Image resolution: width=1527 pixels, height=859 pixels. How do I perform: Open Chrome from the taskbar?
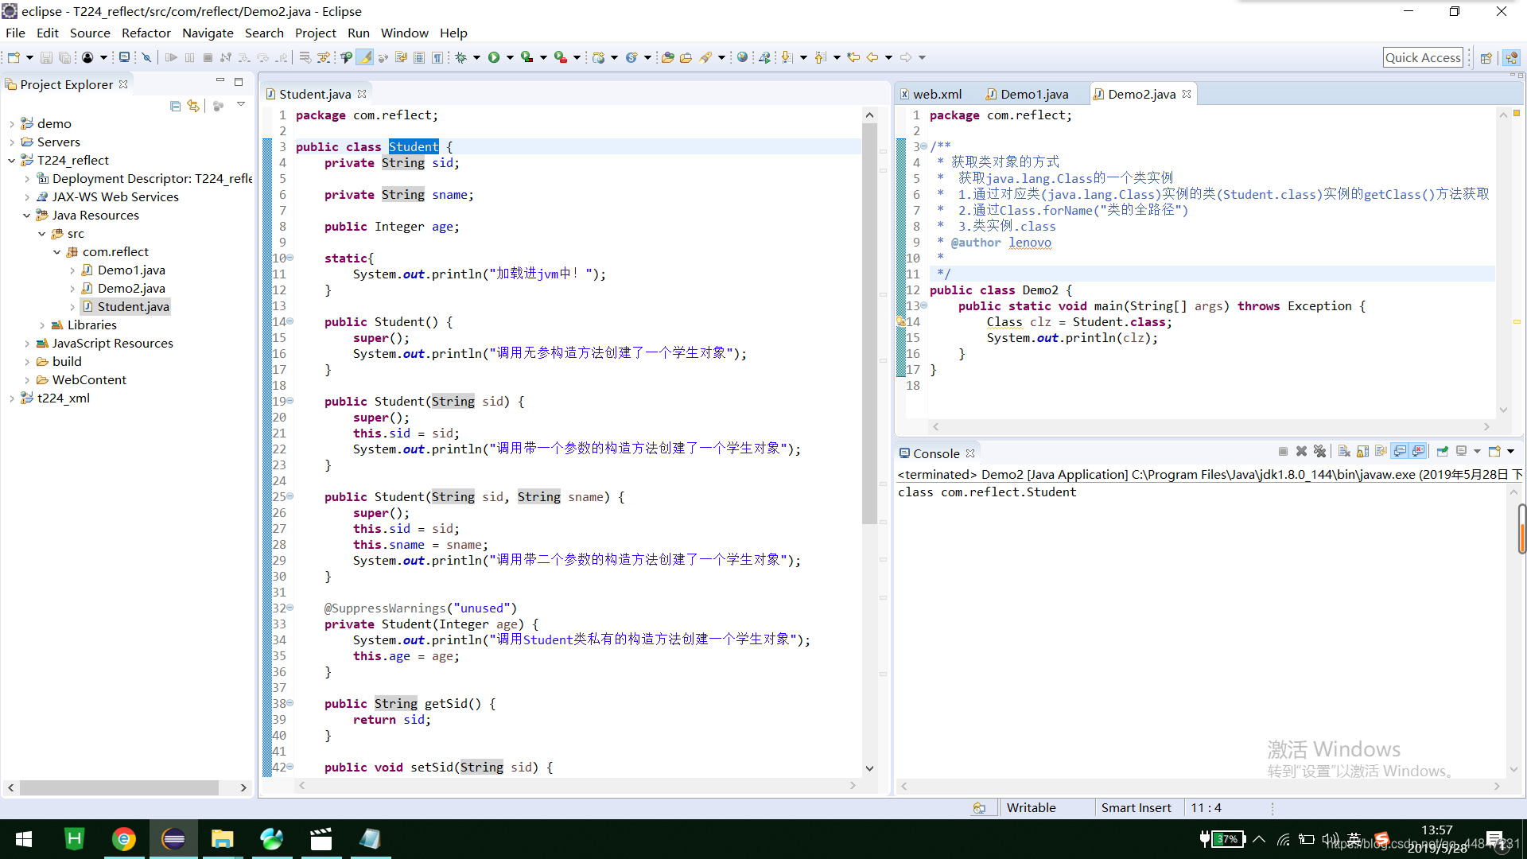tap(124, 839)
